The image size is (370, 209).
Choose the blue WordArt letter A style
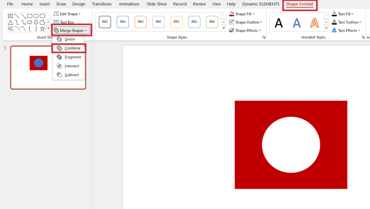[297, 23]
